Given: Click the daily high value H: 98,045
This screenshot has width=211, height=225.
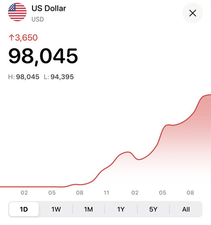Looking at the screenshot, I should [23, 77].
